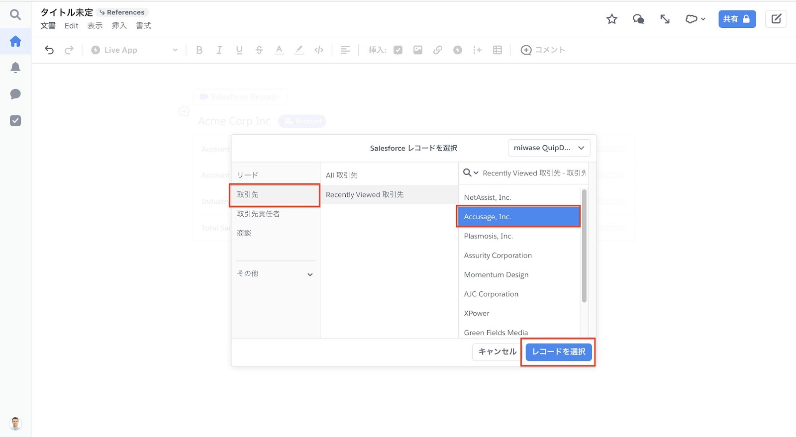Screen dimensions: 796x437
Task: Select Momentum Design record
Action: pos(519,275)
